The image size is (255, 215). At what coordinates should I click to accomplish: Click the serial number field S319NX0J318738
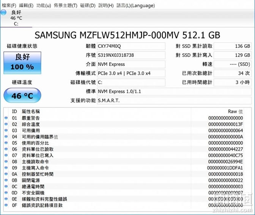click(x=131, y=55)
